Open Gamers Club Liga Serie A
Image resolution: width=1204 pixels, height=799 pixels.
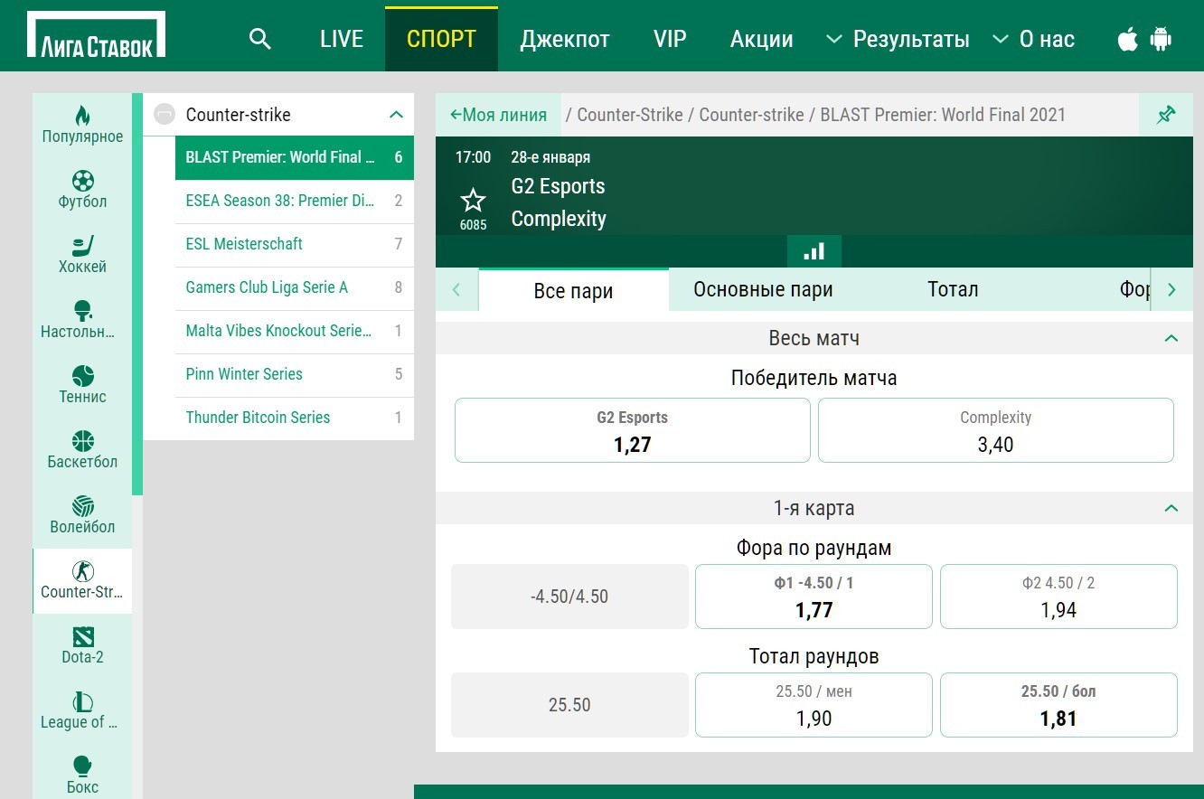coord(295,287)
